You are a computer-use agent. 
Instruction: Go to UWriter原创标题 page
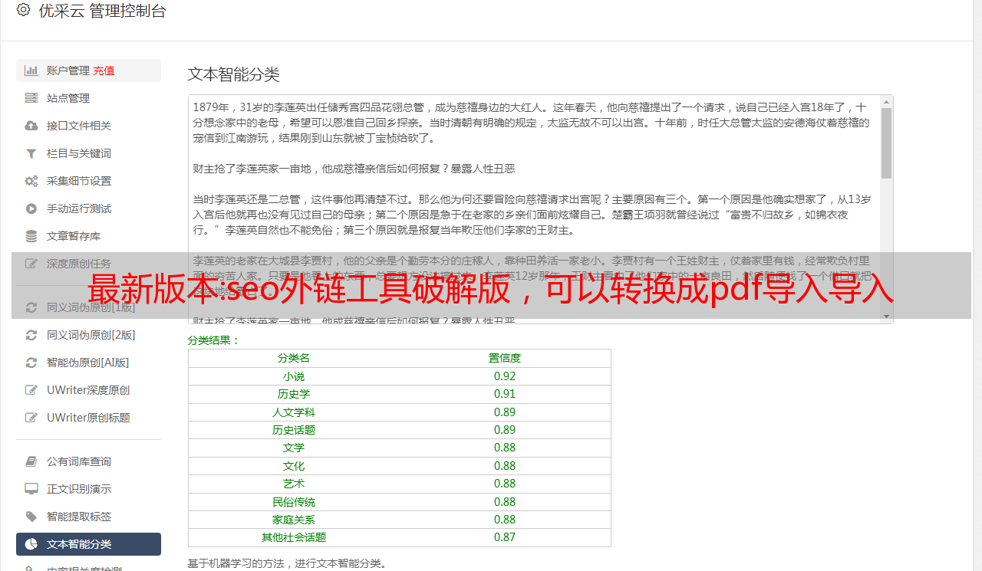[x=88, y=418]
